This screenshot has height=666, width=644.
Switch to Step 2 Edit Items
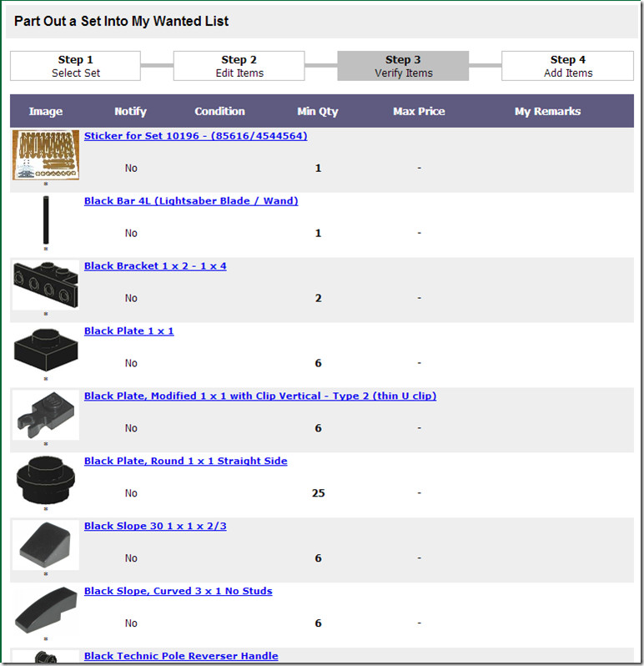tap(239, 66)
